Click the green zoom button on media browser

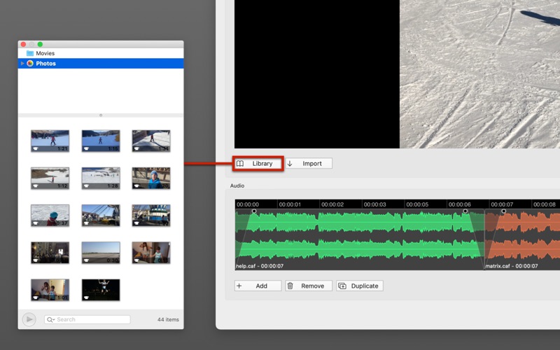[x=40, y=44]
